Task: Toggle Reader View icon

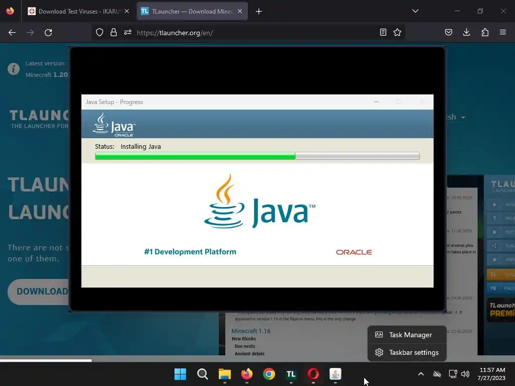Action: (x=383, y=32)
